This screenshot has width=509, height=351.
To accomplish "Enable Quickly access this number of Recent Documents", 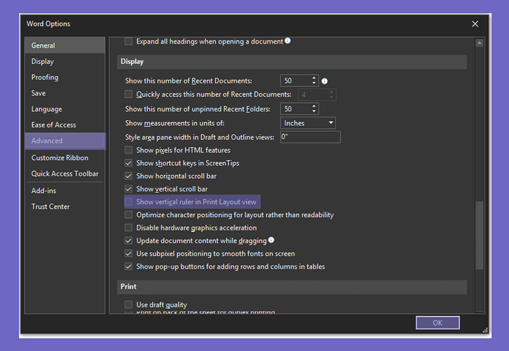I will point(128,94).
